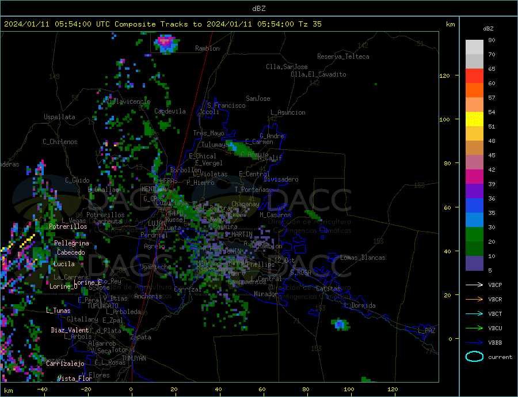The image size is (518, 397).
Task: Pick the purple 36–39 dBZ swatch
Action: click(474, 191)
